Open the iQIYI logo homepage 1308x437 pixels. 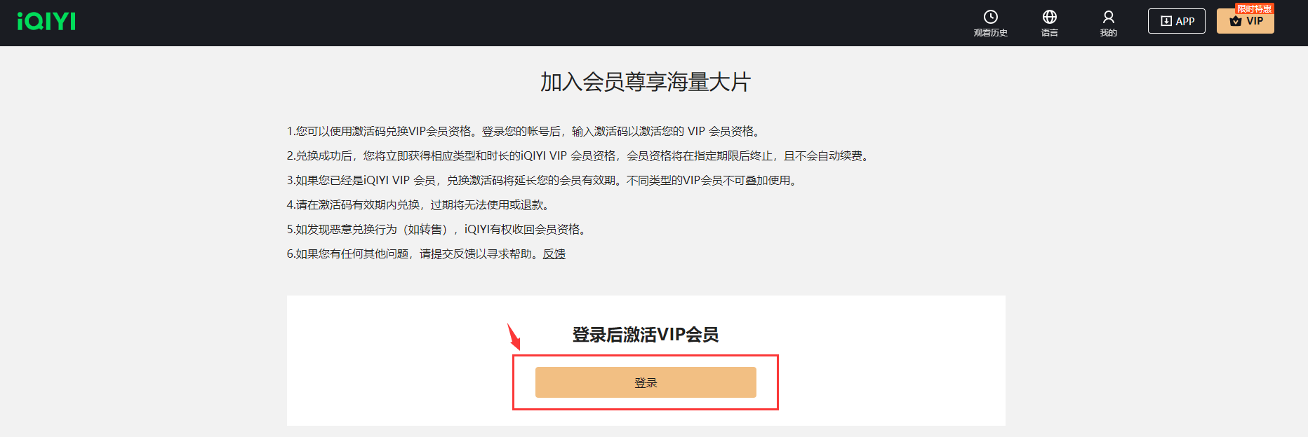point(46,21)
